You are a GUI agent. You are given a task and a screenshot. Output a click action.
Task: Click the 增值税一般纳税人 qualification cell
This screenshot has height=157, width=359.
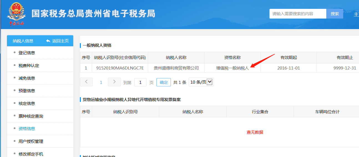(x=232, y=68)
